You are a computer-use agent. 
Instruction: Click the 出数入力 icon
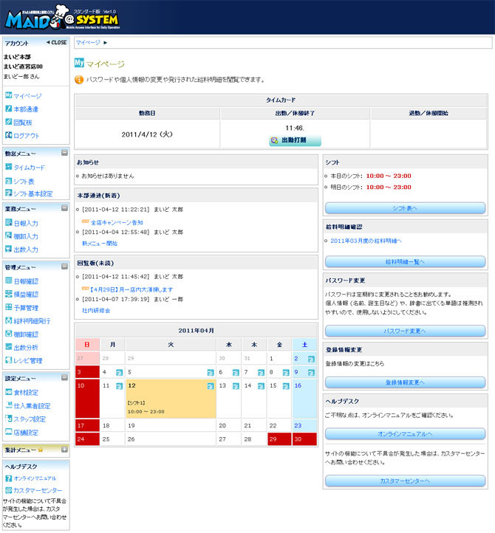(x=9, y=250)
